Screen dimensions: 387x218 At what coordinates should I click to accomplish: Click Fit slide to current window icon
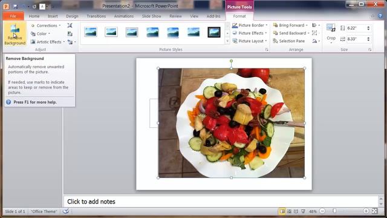[x=374, y=211]
